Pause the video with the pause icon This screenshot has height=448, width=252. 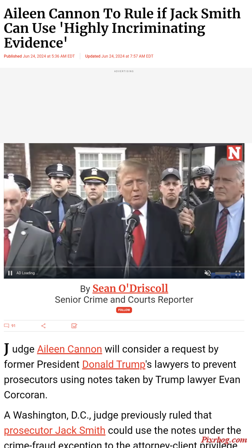(10, 273)
